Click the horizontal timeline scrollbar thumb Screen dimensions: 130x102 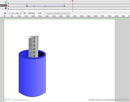[58, 13]
